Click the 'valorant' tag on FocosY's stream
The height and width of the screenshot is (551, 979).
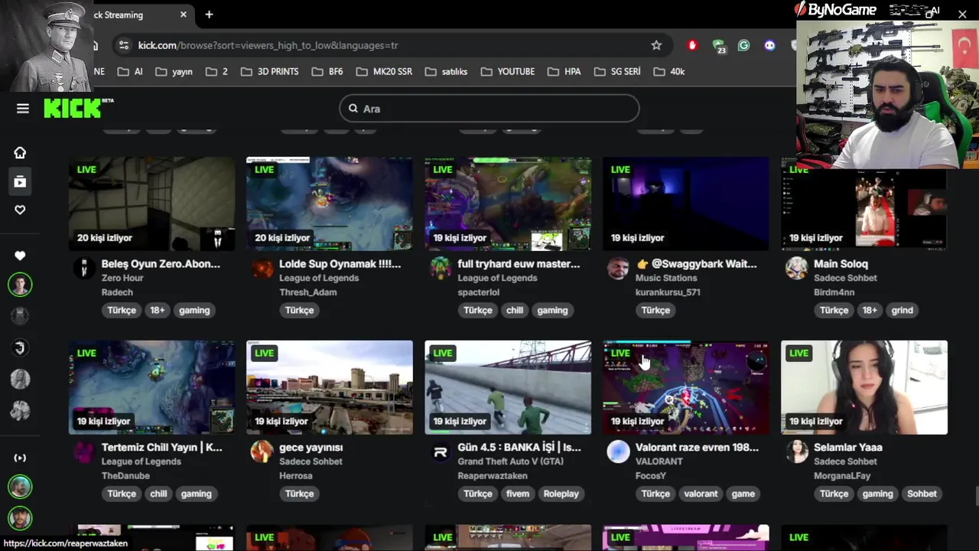click(x=701, y=494)
